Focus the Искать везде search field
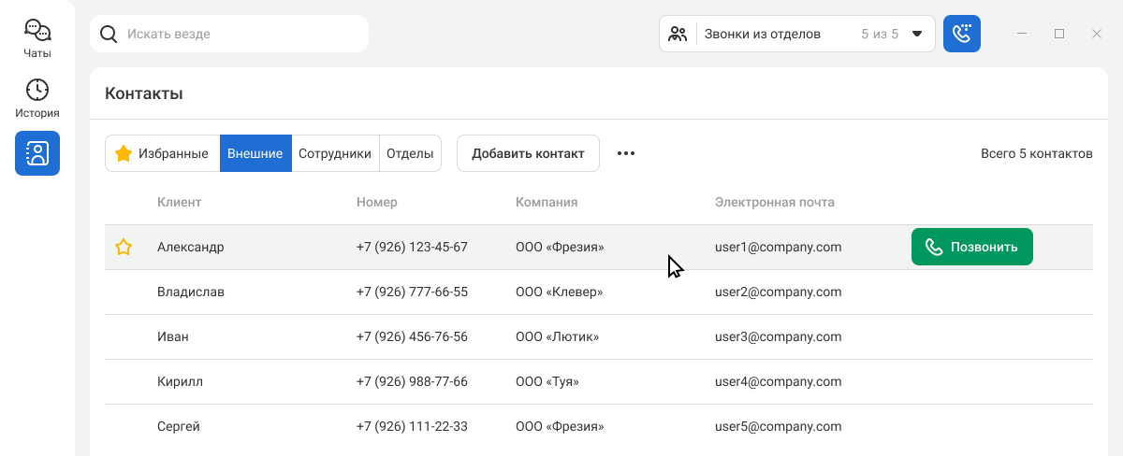1123x456 pixels. [229, 34]
